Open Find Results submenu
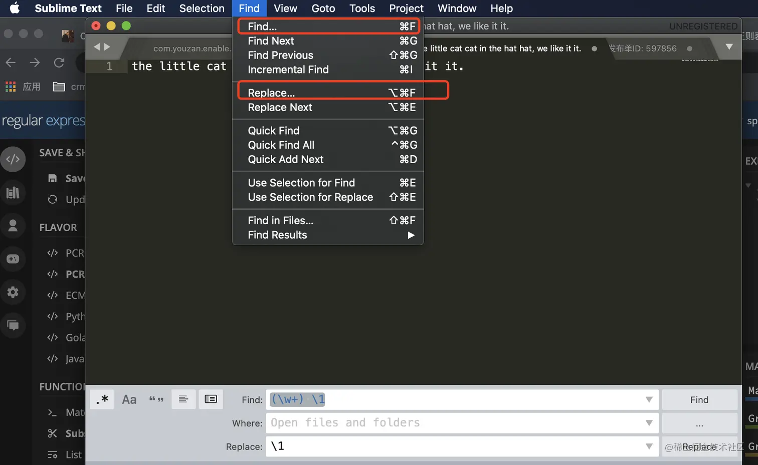Screen dimensions: 758x465 328,235
